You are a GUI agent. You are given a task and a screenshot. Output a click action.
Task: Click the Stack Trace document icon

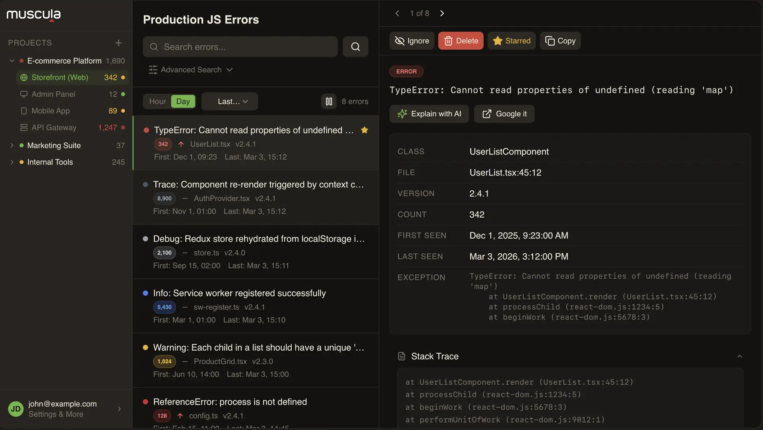(x=401, y=356)
